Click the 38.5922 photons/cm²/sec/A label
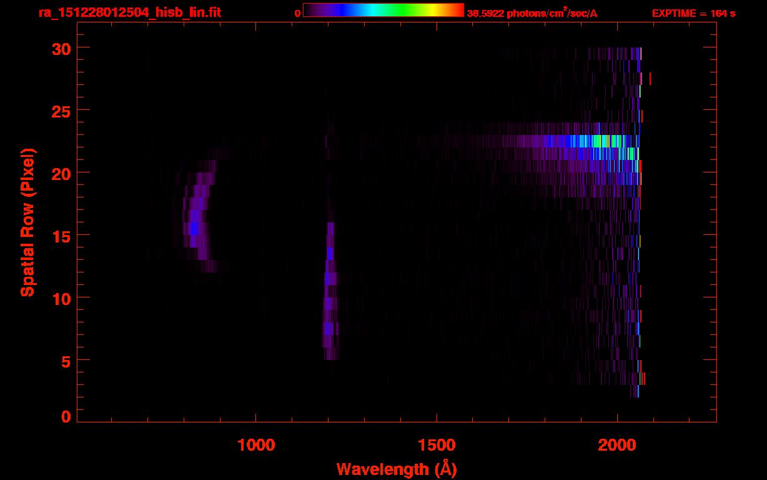This screenshot has height=480, width=767. (x=532, y=13)
